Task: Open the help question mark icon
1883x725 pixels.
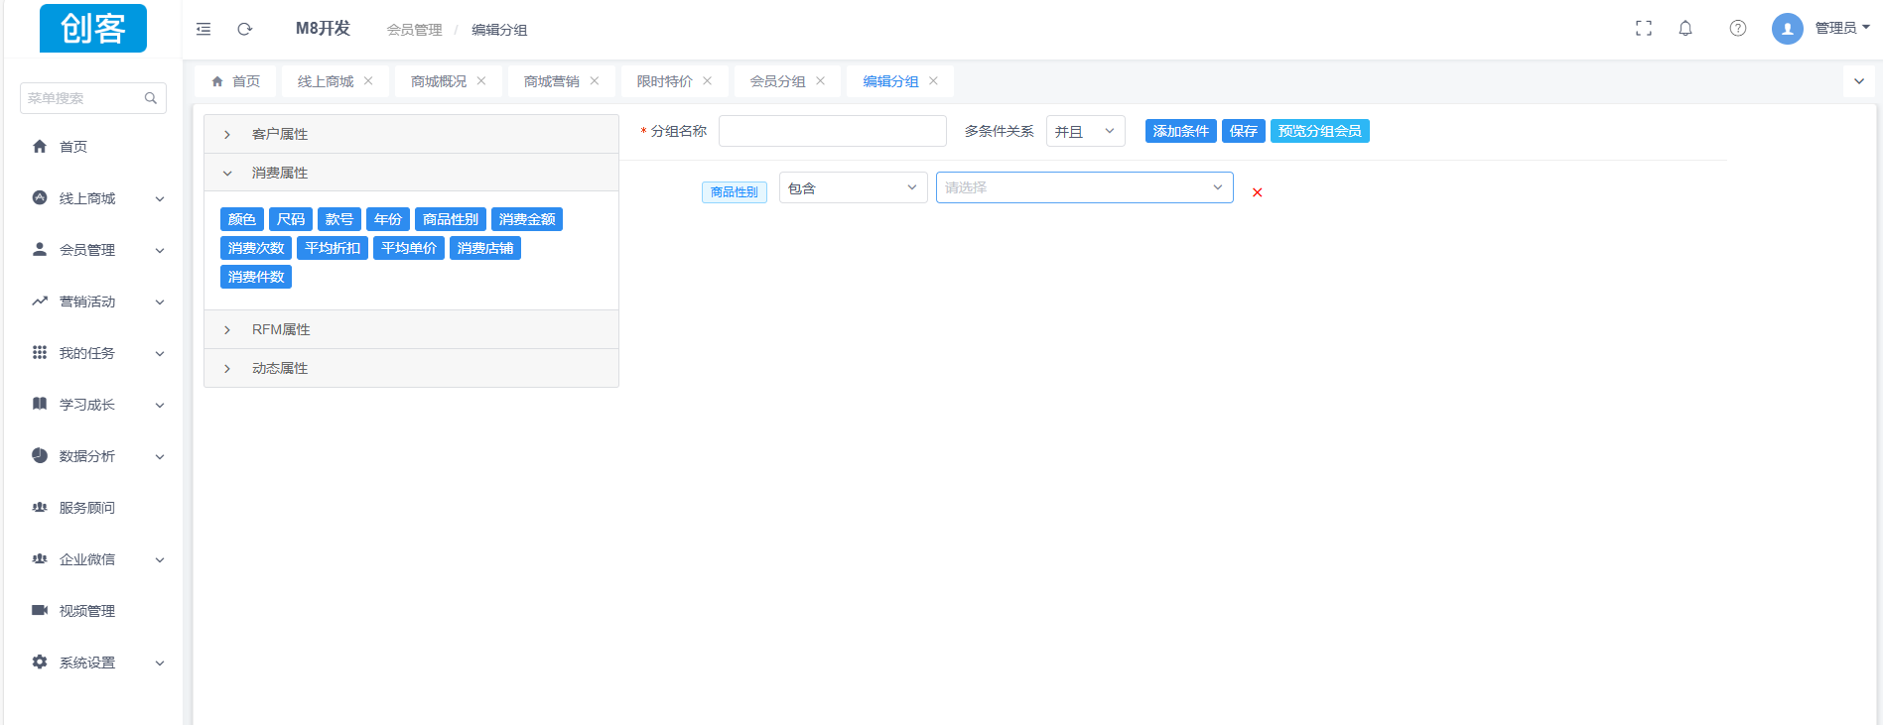Action: [1738, 29]
